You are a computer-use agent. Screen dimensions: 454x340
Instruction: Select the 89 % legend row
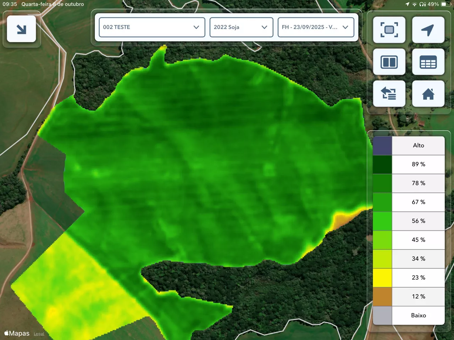tap(418, 164)
